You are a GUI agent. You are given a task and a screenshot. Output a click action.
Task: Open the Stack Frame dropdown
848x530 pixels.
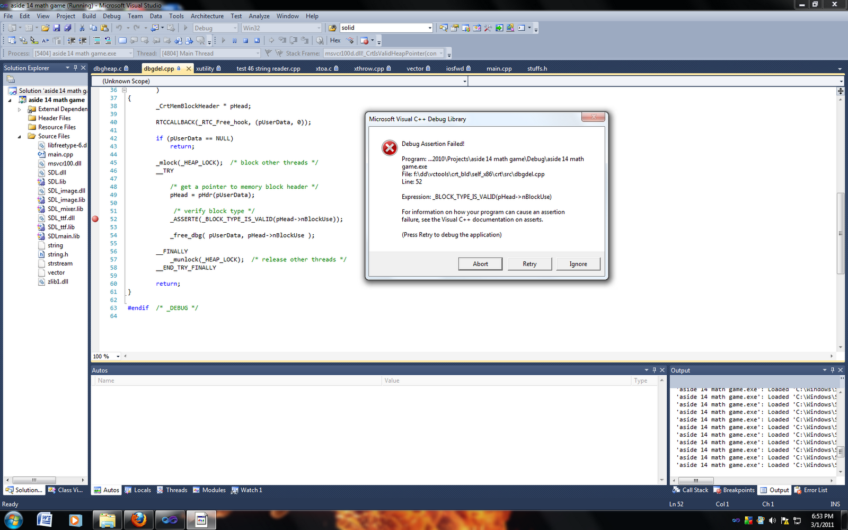[x=384, y=54]
